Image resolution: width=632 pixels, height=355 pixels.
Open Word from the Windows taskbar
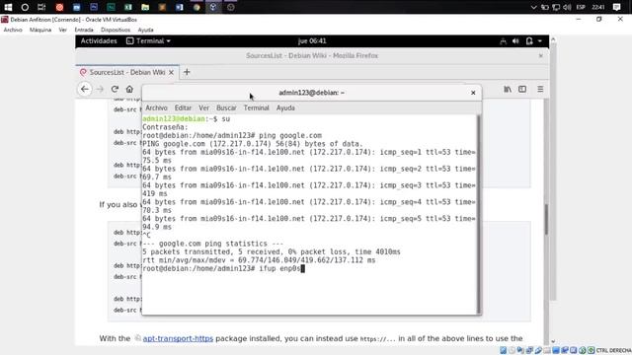click(x=180, y=7)
